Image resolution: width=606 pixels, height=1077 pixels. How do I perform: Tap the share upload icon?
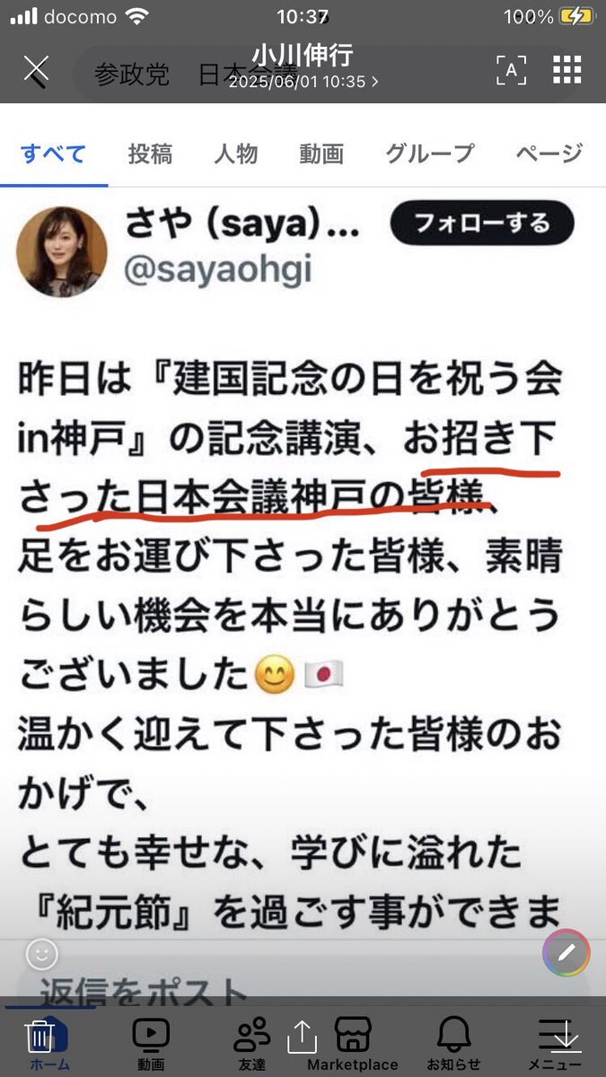pyautogui.click(x=302, y=1036)
